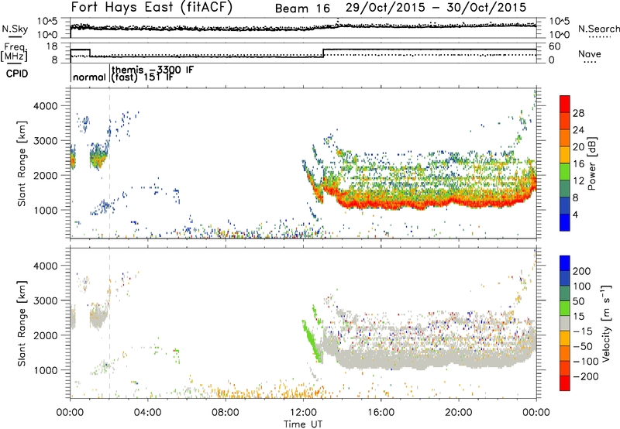Viewport: 620px width, 429px height.
Task: Click the "Nave" legend label
Action: 589,53
